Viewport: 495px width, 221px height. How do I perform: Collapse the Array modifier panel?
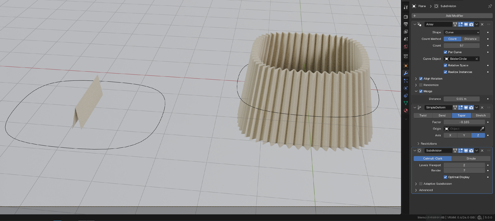(415, 24)
